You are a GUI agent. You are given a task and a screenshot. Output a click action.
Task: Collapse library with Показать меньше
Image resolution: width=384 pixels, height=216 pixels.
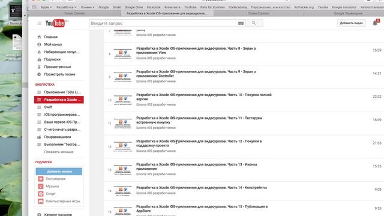pyautogui.click(x=59, y=152)
